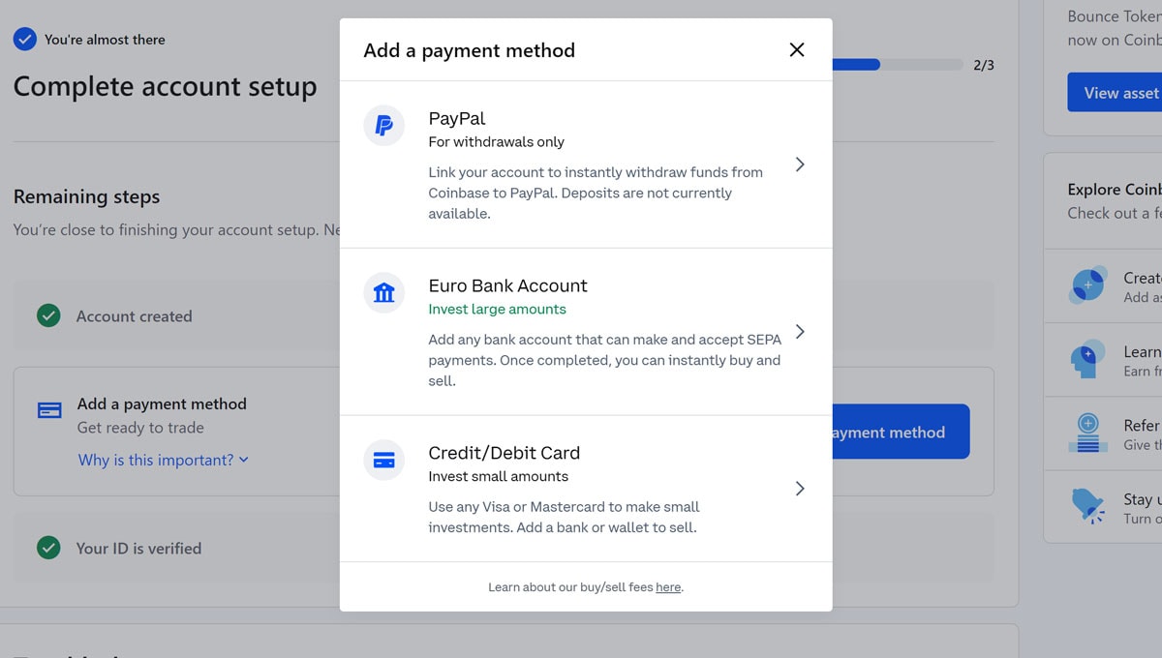Expand 'Why is this important?' dropdown
This screenshot has width=1162, height=658.
coord(163,460)
